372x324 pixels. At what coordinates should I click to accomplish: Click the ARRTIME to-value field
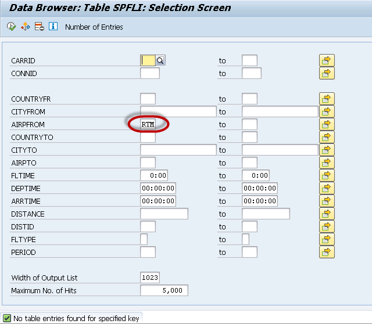[x=260, y=201]
